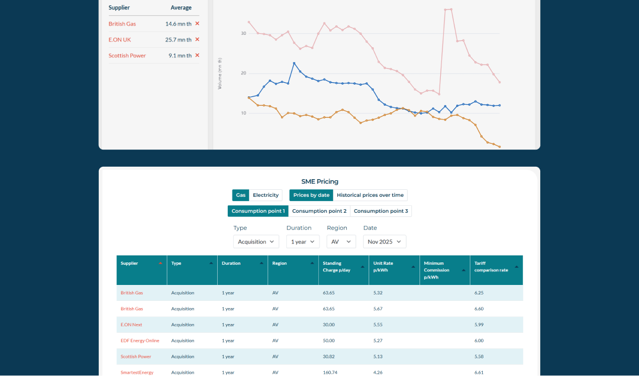639x376 pixels.
Task: Click the 25.7 mn th average value
Action: [178, 40]
